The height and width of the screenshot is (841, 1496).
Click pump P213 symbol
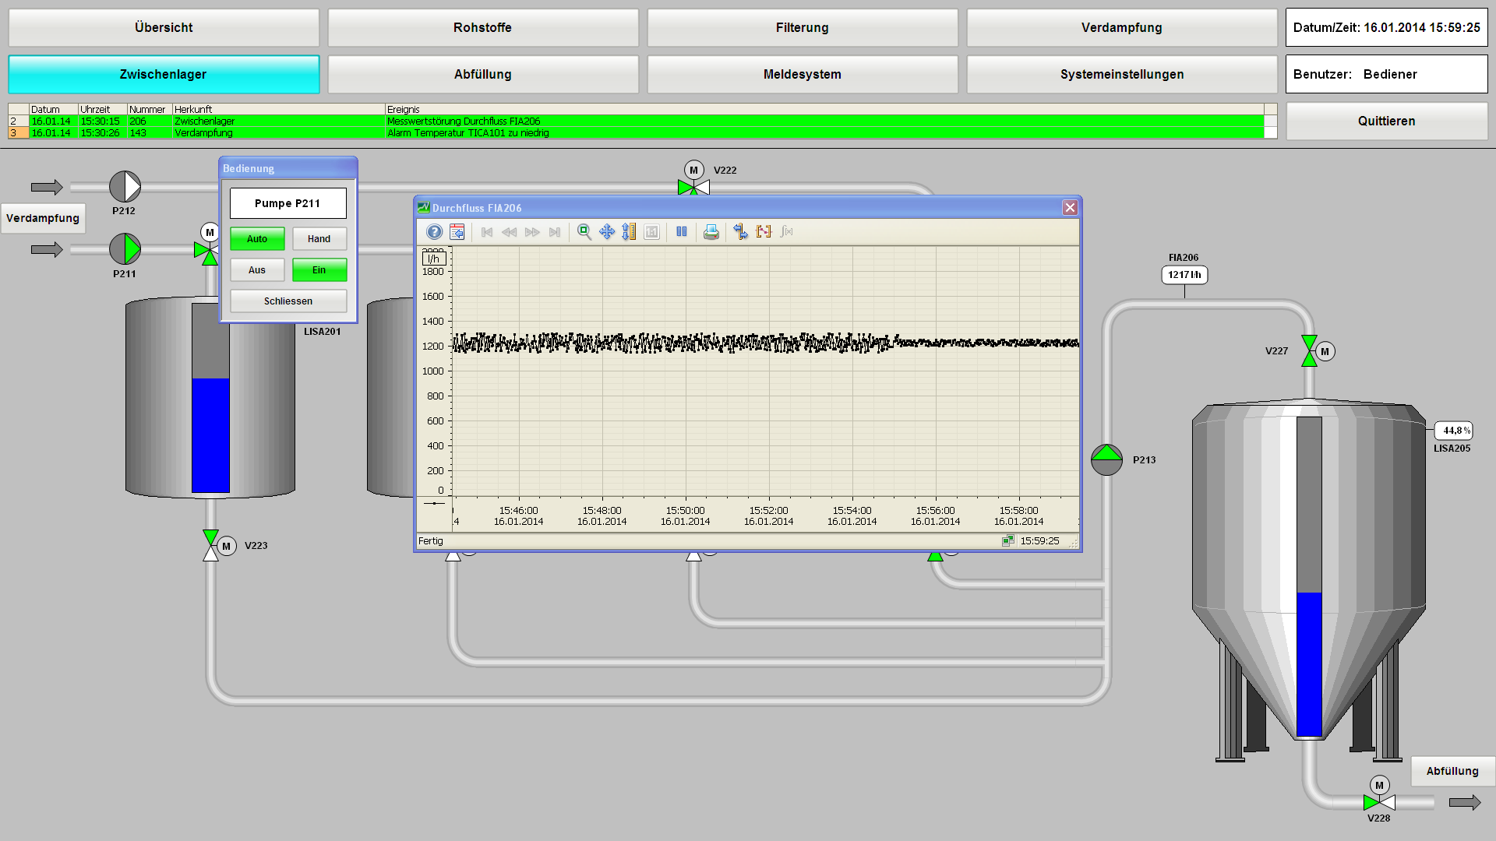pyautogui.click(x=1106, y=459)
